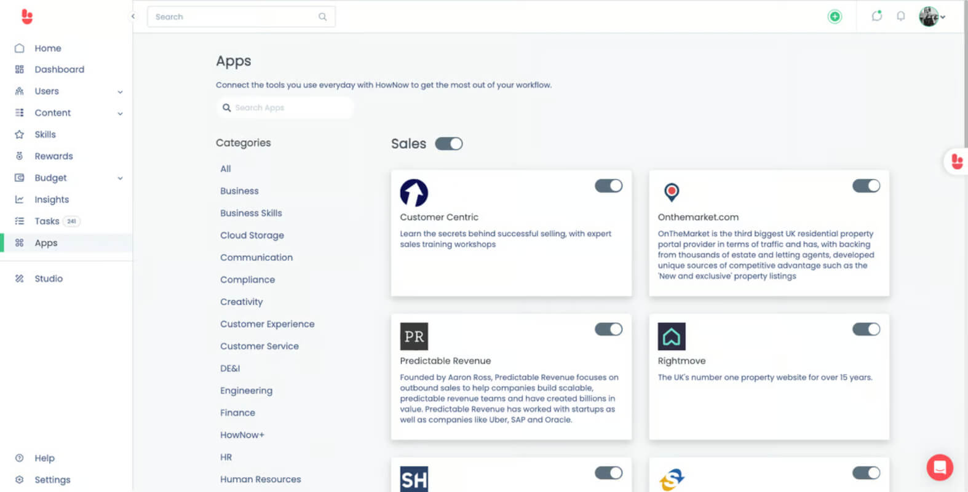This screenshot has width=968, height=492.
Task: Toggle the Rightmove app switch
Action: click(867, 330)
